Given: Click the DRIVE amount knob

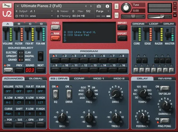Looking at the screenshot, I should [x=116, y=93].
